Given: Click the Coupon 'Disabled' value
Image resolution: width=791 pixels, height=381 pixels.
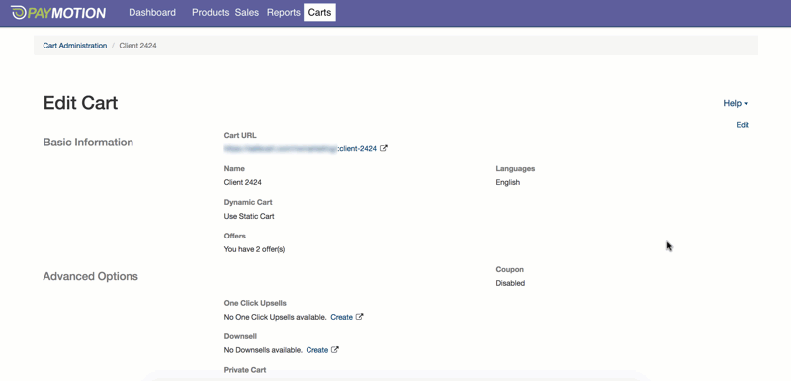Looking at the screenshot, I should [510, 283].
